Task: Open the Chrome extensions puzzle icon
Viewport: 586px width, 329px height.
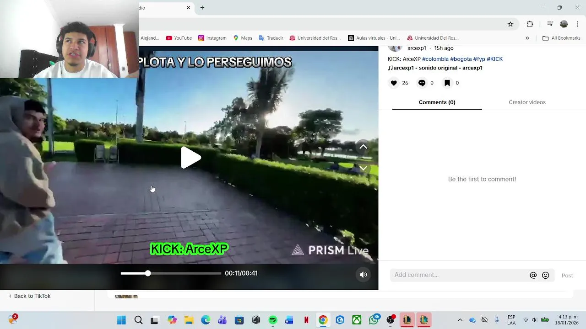Action: (x=530, y=24)
